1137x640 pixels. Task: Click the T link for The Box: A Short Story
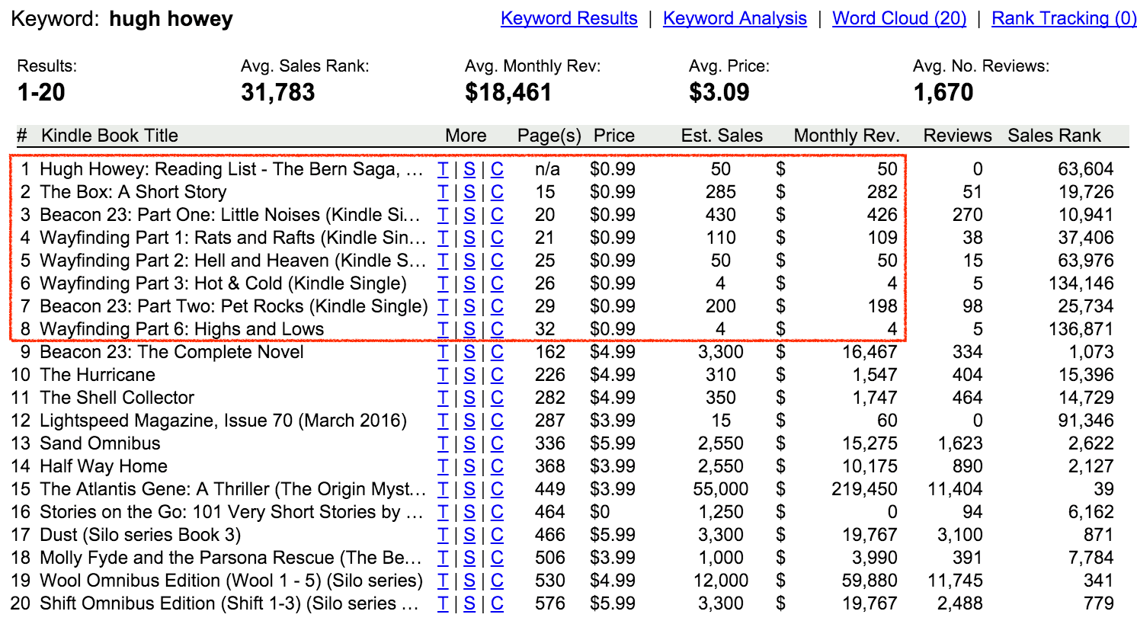(443, 192)
